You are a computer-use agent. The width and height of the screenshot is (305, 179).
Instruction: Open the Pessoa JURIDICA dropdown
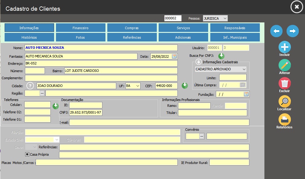tap(215, 18)
